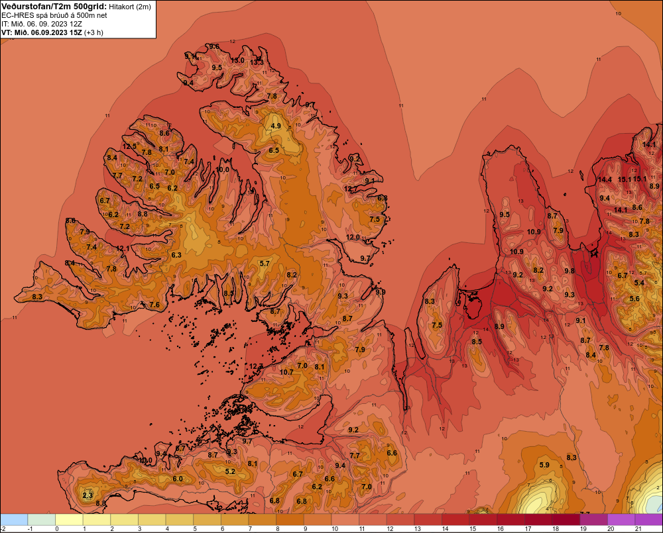This screenshot has width=663, height=533.
Task: Select the 5.4 temperature value
Action: pyautogui.click(x=639, y=283)
